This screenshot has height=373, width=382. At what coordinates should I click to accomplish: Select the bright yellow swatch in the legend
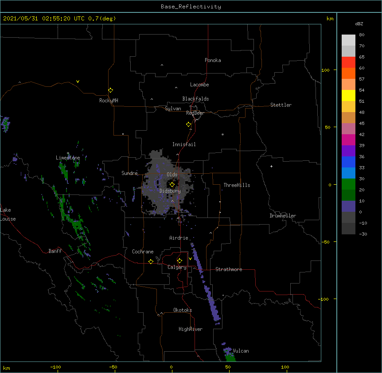click(x=348, y=95)
